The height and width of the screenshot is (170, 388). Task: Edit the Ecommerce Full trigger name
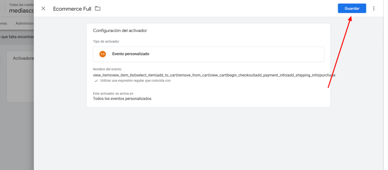[72, 9]
